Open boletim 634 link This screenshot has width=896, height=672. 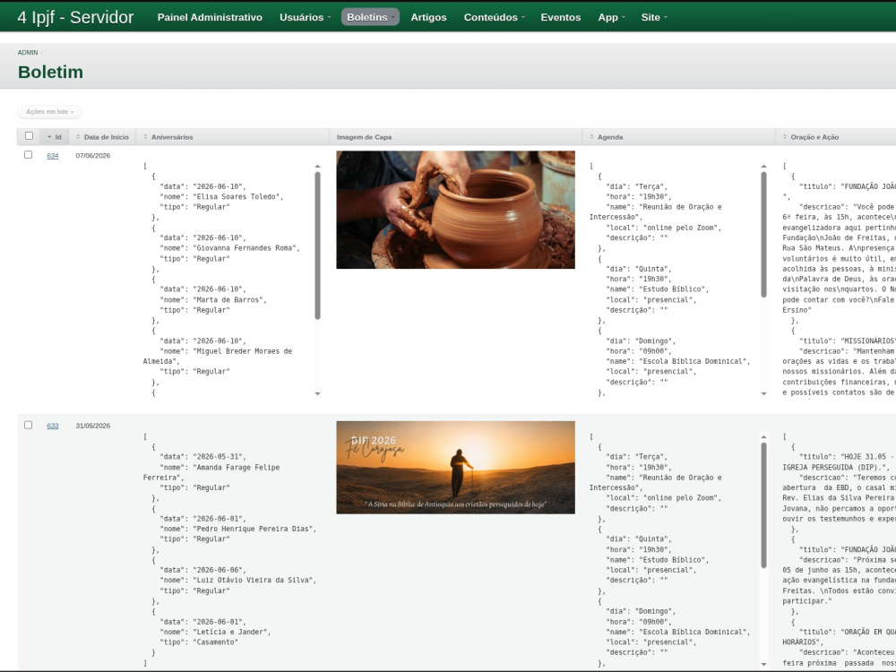(53, 155)
